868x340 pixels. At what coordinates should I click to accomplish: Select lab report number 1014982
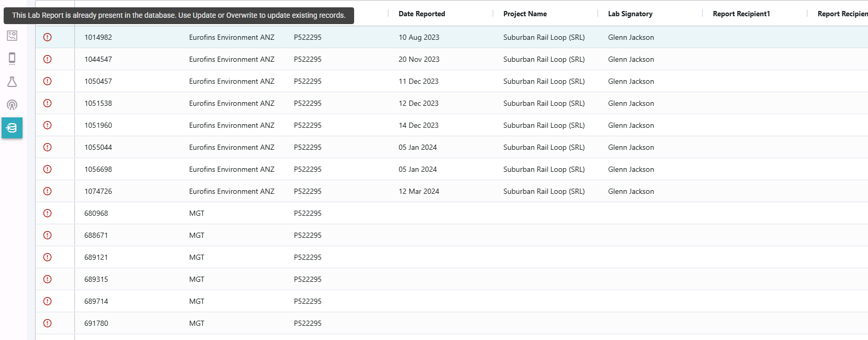tap(98, 37)
